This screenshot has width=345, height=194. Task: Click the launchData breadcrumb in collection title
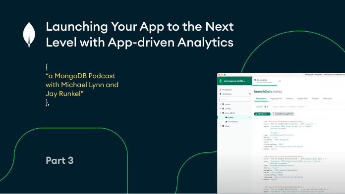tap(263, 92)
